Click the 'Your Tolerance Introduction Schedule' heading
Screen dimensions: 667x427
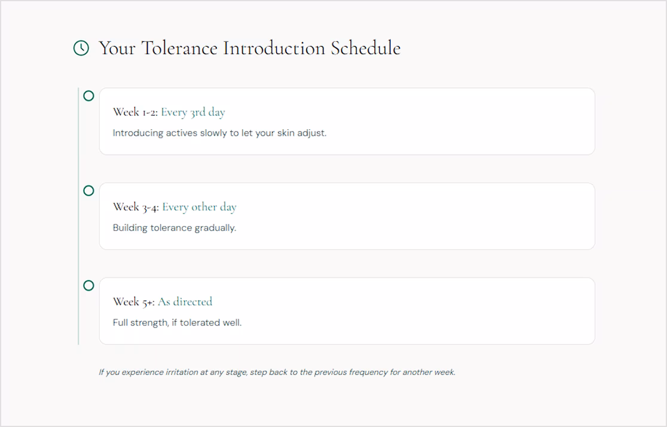click(x=249, y=48)
